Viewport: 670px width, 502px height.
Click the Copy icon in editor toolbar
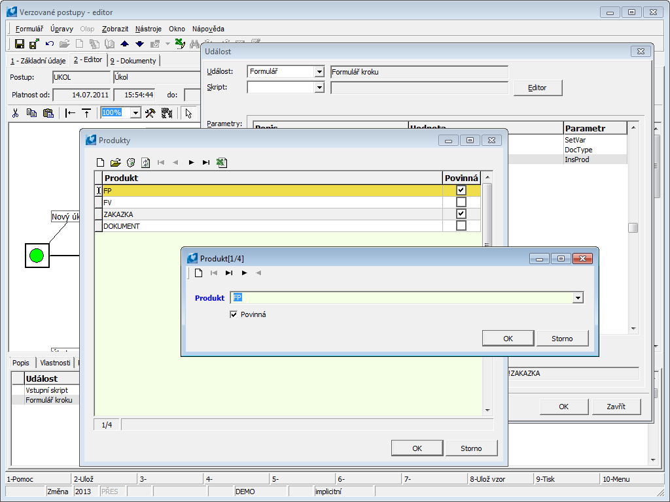tap(31, 113)
